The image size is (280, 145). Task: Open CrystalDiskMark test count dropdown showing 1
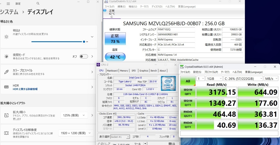(x=200, y=78)
